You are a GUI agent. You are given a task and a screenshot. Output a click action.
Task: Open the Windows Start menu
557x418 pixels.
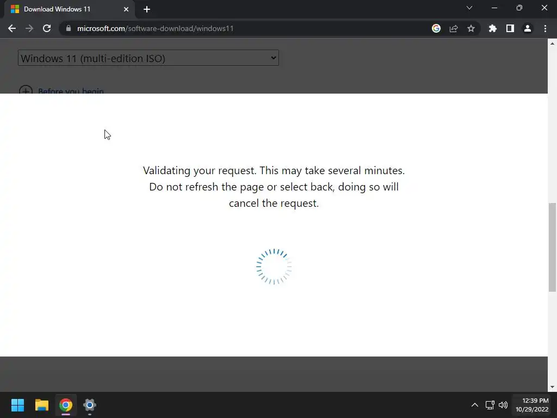(17, 405)
